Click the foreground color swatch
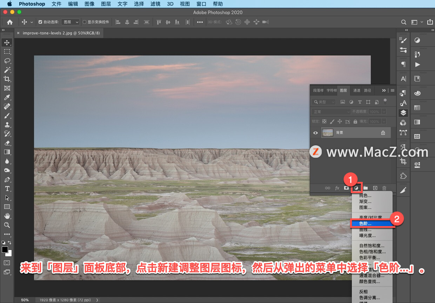 pyautogui.click(x=5, y=250)
